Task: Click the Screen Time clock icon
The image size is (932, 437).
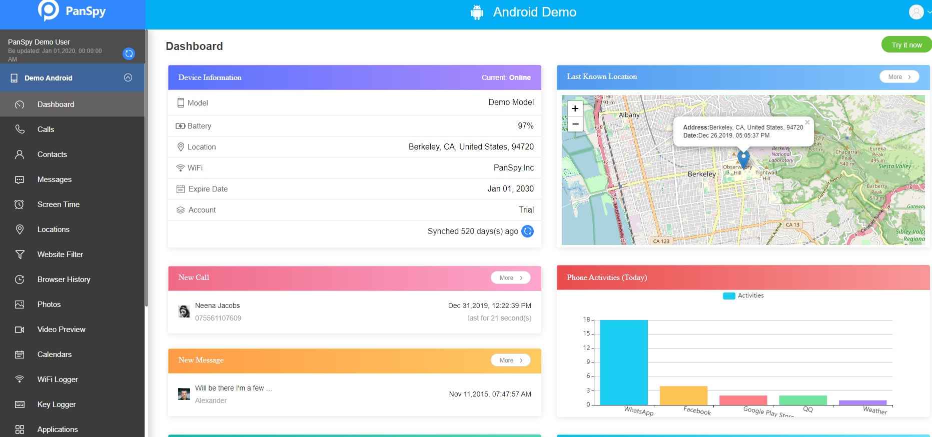Action: pyautogui.click(x=20, y=204)
